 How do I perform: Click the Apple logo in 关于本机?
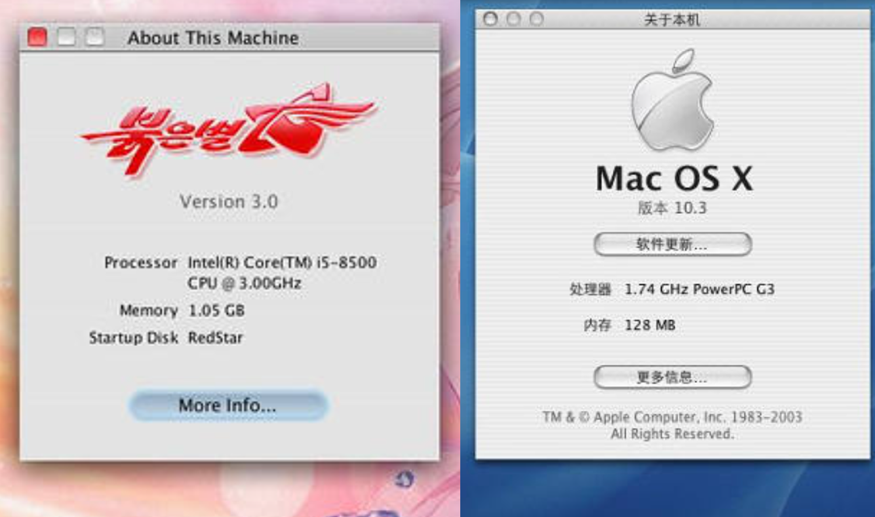[x=673, y=100]
